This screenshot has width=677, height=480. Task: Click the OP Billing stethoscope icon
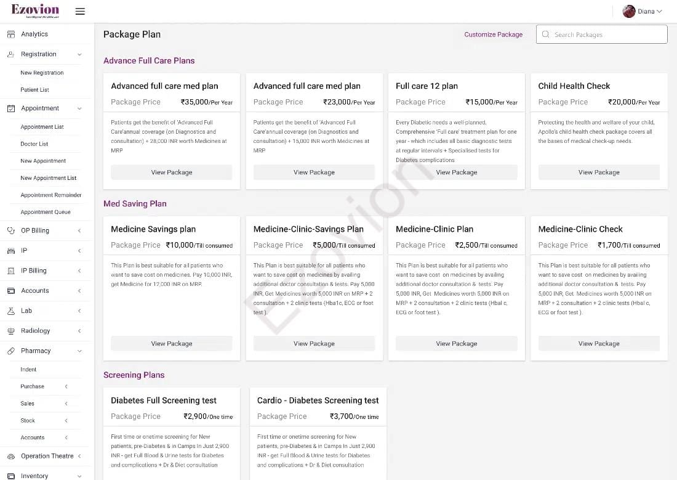[x=11, y=230]
